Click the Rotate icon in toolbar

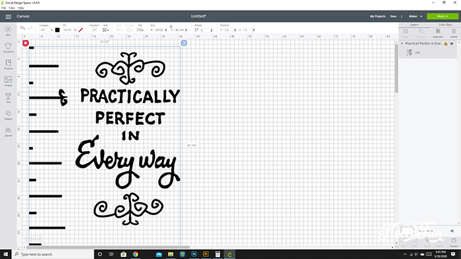(x=196, y=30)
